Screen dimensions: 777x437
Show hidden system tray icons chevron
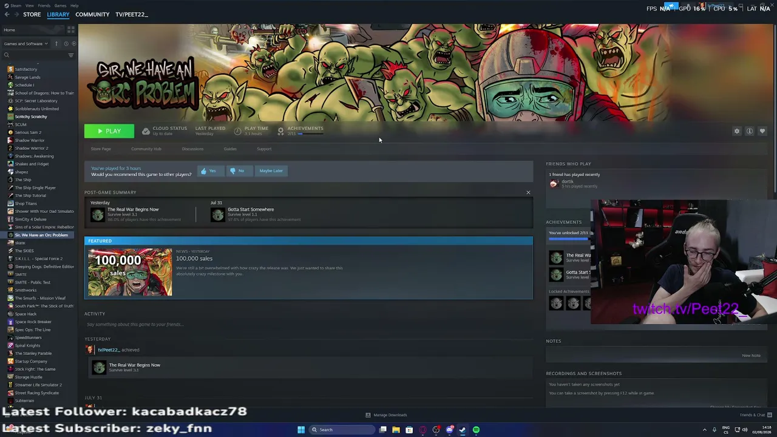tap(704, 430)
